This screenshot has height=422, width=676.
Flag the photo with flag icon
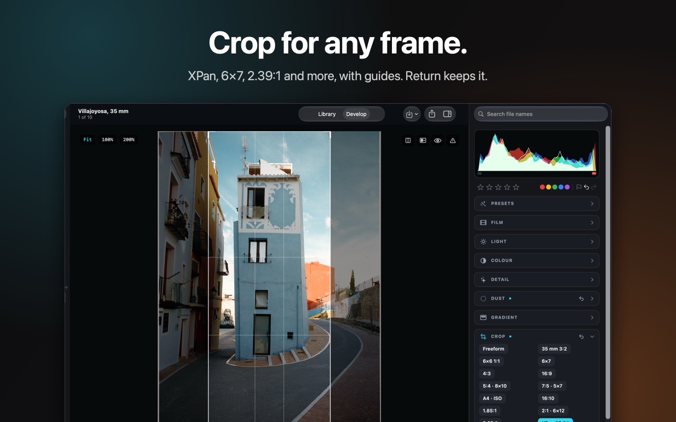click(x=579, y=187)
